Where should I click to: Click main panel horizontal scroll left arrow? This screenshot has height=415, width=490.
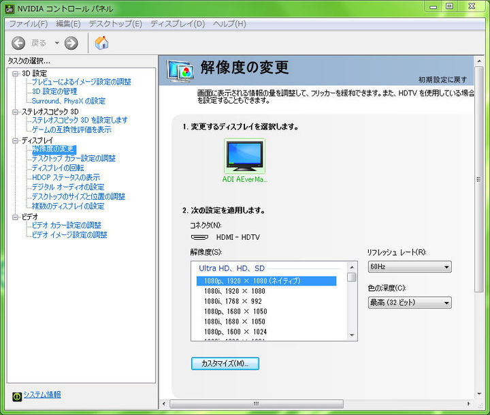point(164,403)
